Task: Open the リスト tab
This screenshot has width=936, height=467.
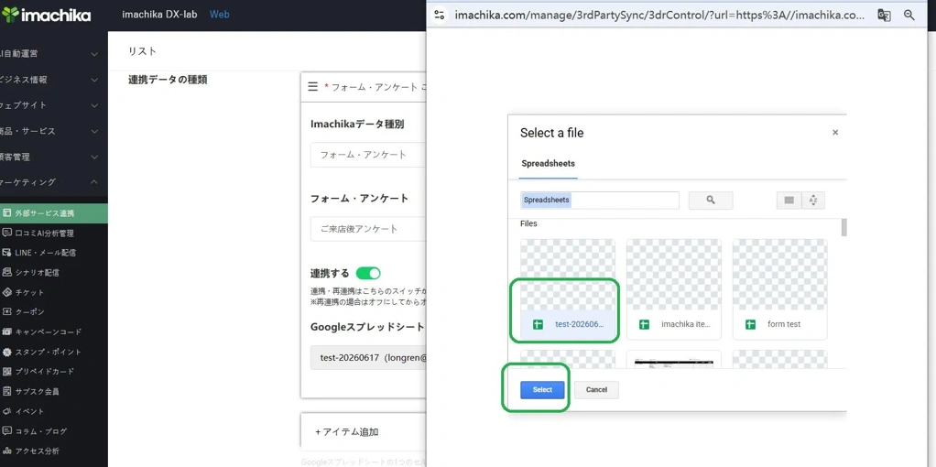Action: (x=143, y=51)
